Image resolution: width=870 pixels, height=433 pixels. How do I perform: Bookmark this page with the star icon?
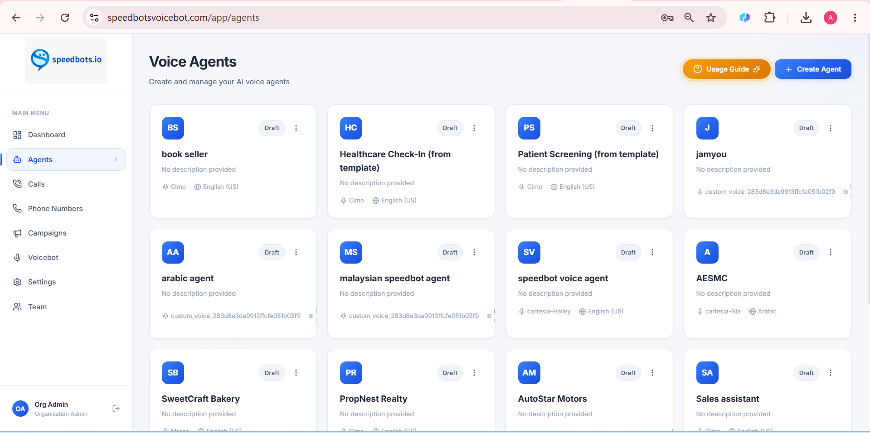coord(711,18)
